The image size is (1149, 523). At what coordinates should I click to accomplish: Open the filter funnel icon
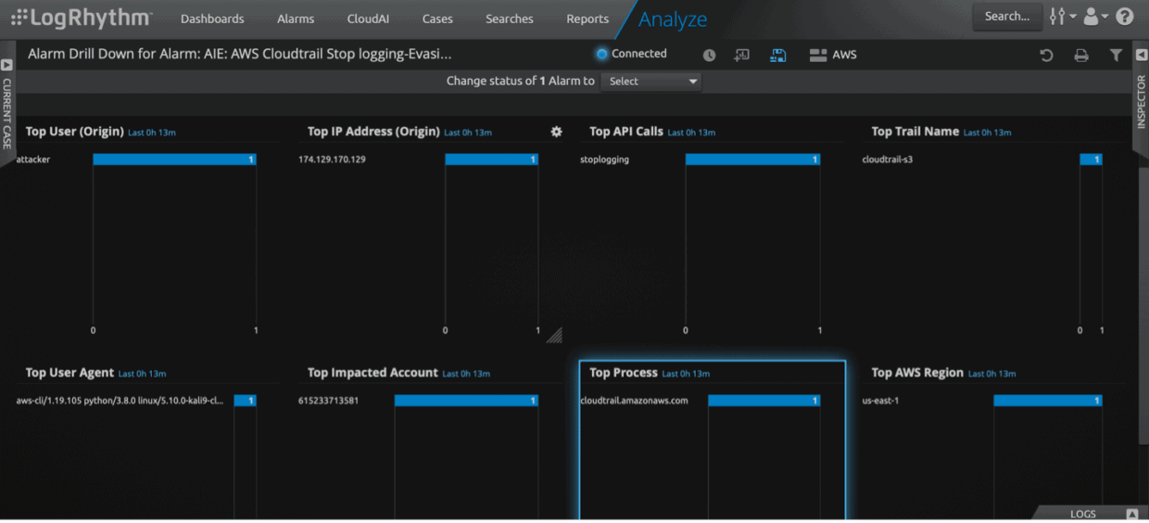1116,56
